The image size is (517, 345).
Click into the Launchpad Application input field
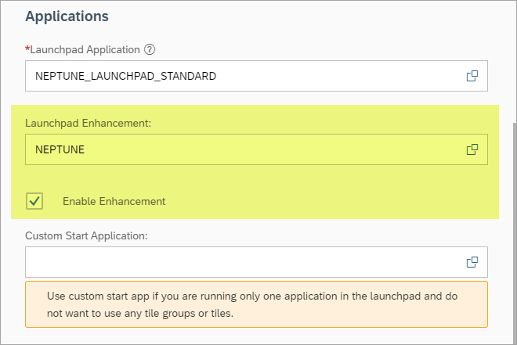(256, 76)
